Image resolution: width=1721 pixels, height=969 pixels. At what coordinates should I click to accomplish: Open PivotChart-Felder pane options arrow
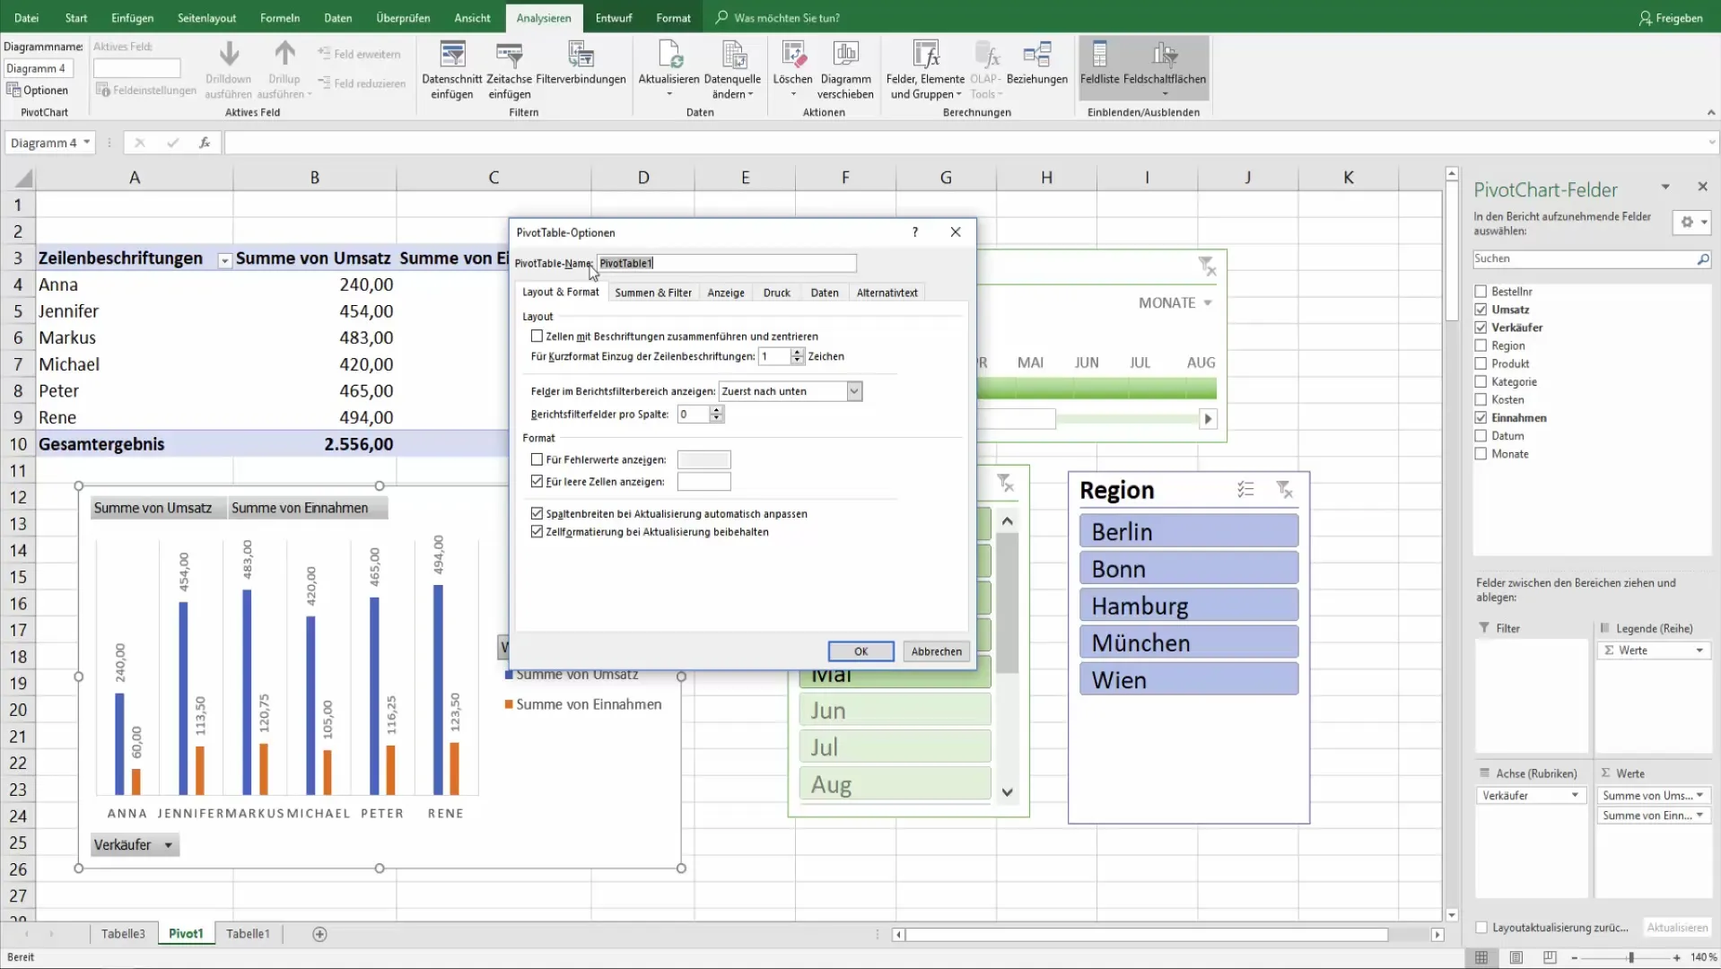pyautogui.click(x=1665, y=188)
